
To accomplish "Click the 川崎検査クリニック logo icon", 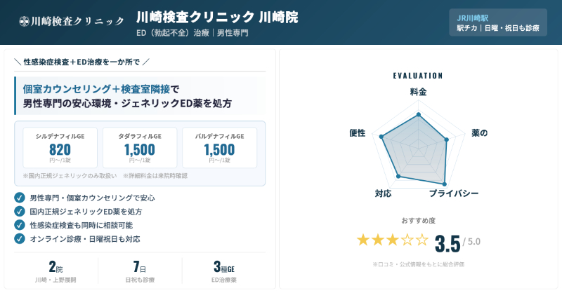I will click(25, 21).
